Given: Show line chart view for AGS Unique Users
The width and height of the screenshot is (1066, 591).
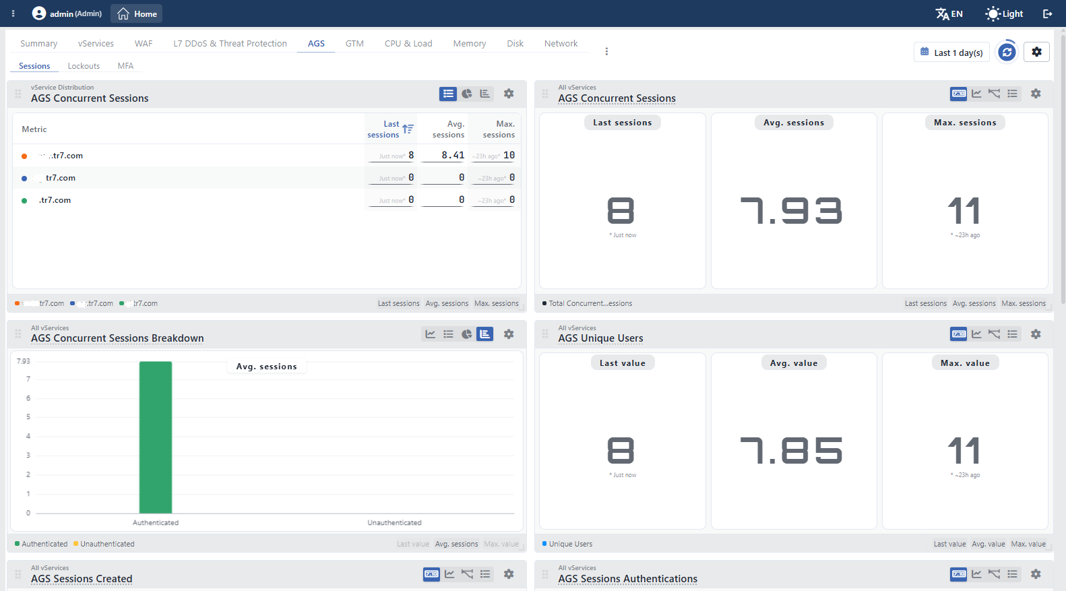Looking at the screenshot, I should pos(976,334).
